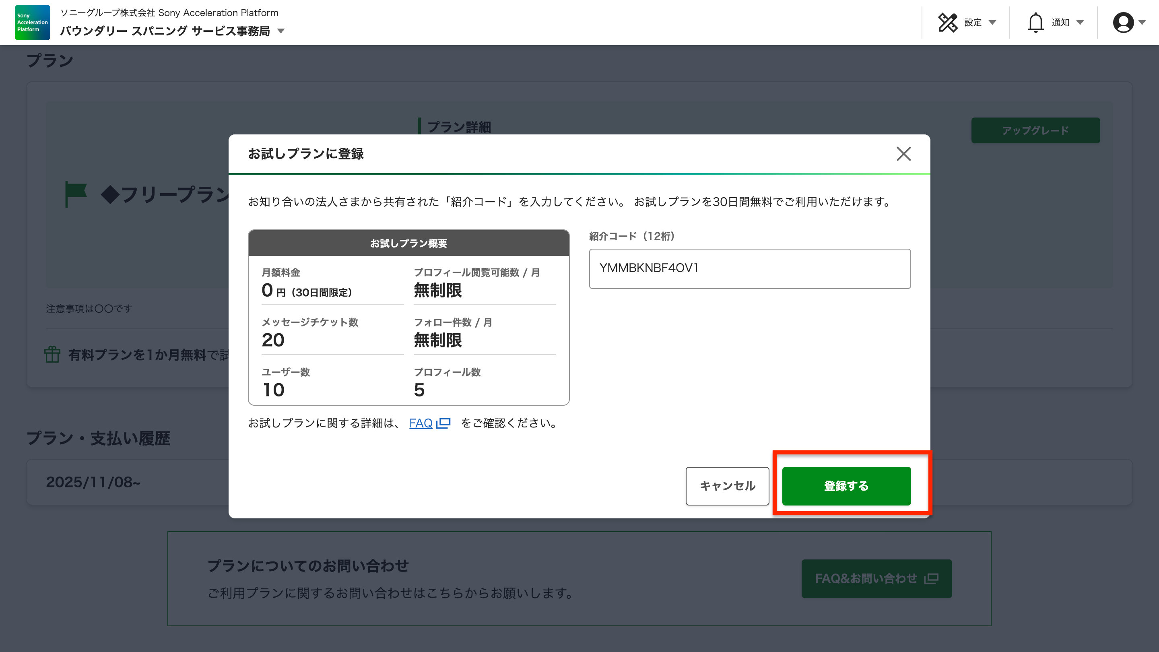The width and height of the screenshot is (1159, 652).
Task: Close the trial plan registration dialog
Action: point(903,154)
